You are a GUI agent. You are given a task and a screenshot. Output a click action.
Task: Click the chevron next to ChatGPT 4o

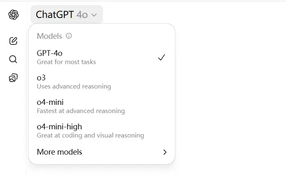[94, 15]
